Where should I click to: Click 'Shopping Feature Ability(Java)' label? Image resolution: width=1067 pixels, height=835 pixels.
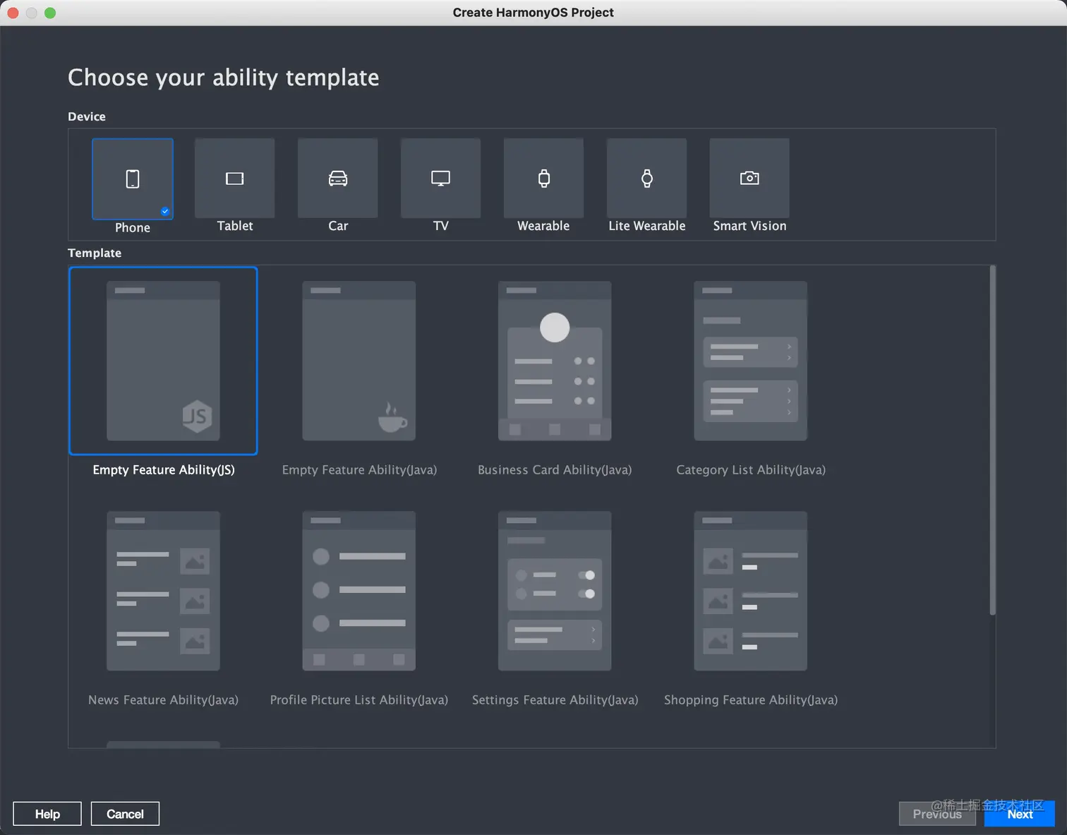point(751,700)
